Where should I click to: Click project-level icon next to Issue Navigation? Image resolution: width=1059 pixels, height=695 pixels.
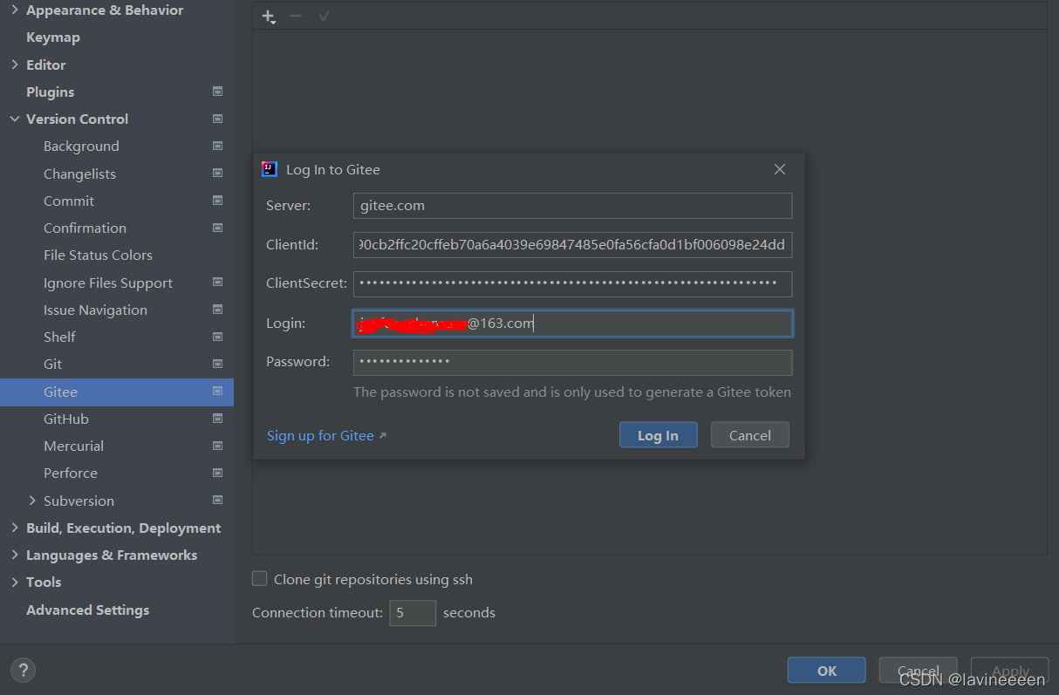coord(217,310)
